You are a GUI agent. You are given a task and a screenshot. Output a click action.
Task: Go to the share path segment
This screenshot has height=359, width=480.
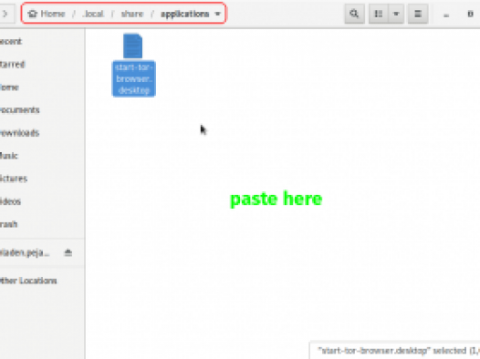coord(132,14)
